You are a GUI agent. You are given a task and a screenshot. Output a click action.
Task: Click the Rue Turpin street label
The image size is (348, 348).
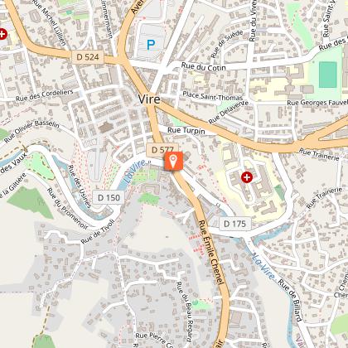[186, 130]
